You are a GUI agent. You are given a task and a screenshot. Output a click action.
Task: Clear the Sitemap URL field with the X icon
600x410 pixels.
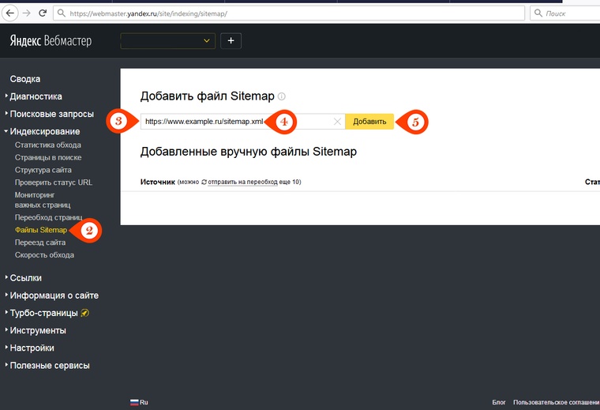click(x=337, y=122)
